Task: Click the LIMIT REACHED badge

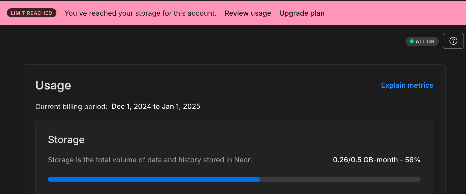Action: tap(31, 13)
